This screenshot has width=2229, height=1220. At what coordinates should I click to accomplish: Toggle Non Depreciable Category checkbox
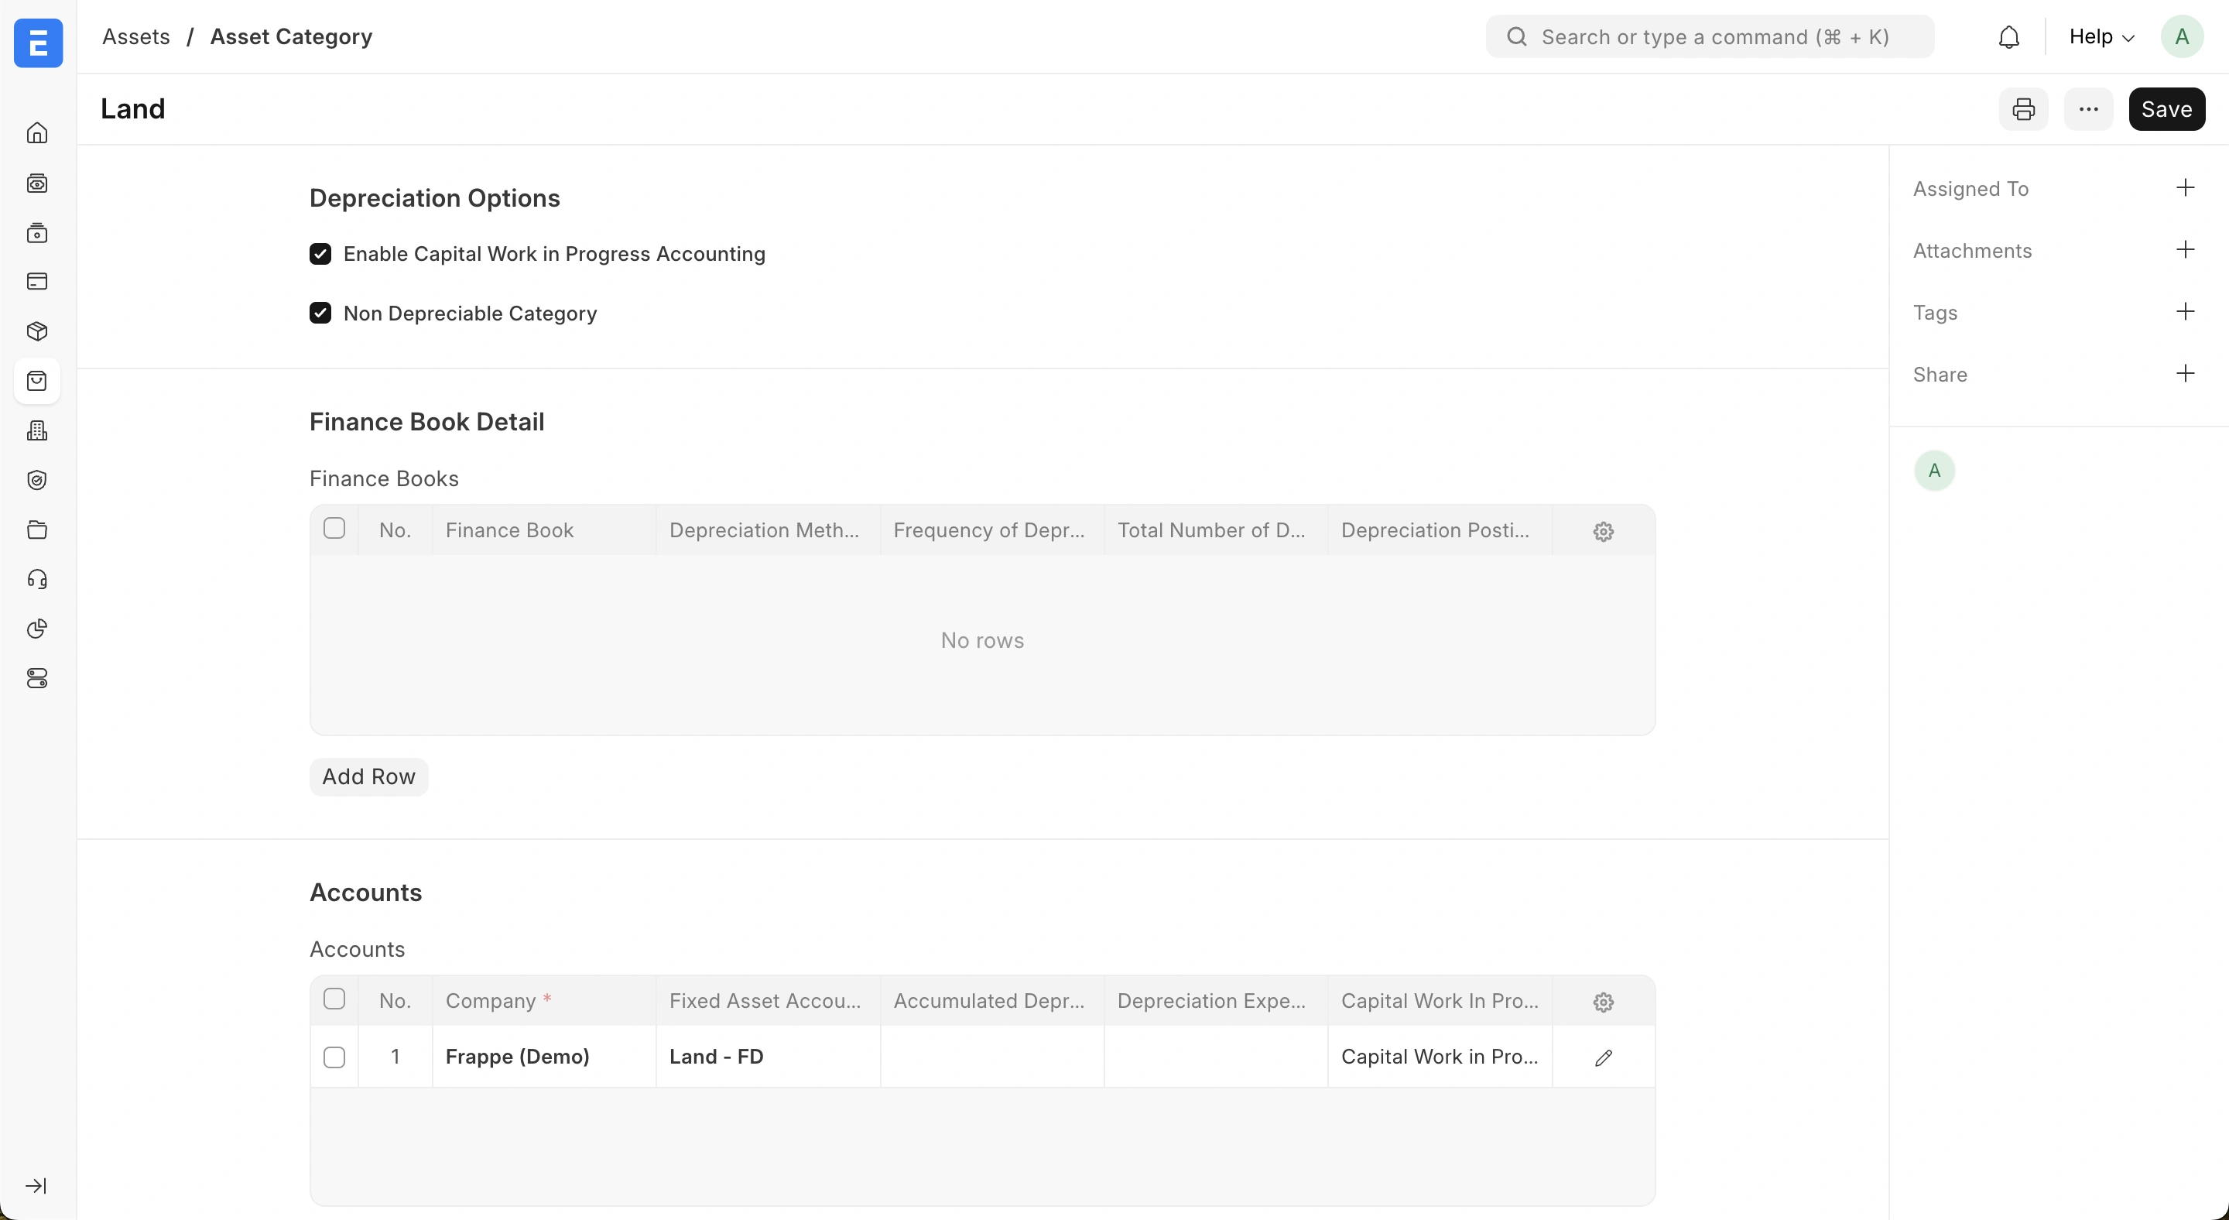click(x=320, y=314)
